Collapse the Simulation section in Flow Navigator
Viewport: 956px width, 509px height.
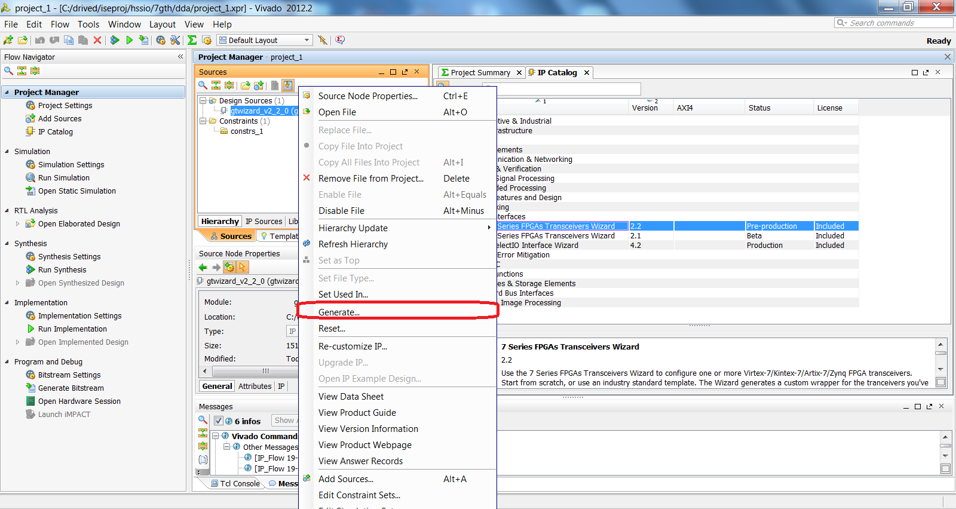tap(7, 151)
